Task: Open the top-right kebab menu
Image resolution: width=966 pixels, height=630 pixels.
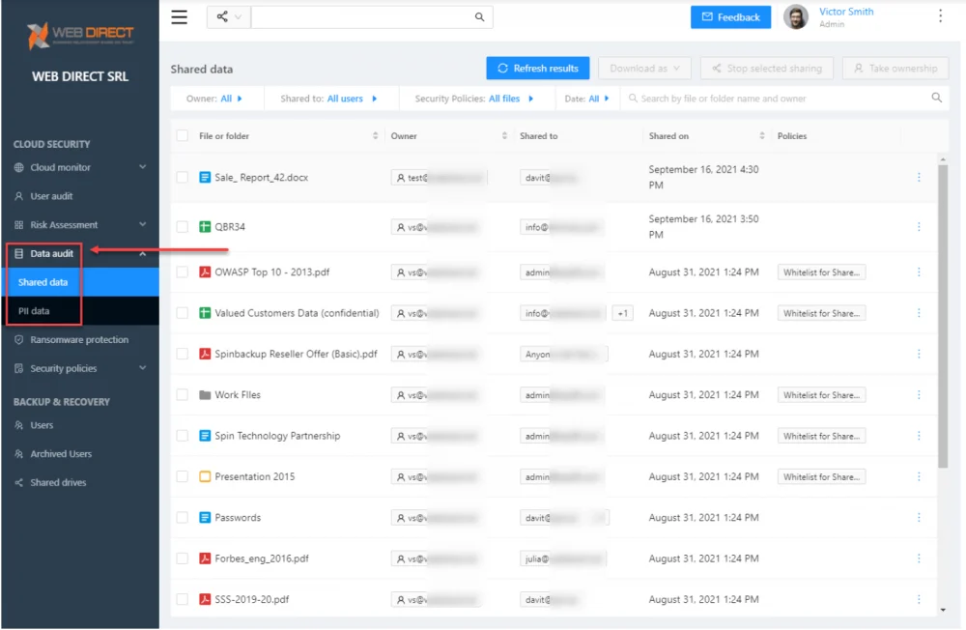Action: (940, 16)
